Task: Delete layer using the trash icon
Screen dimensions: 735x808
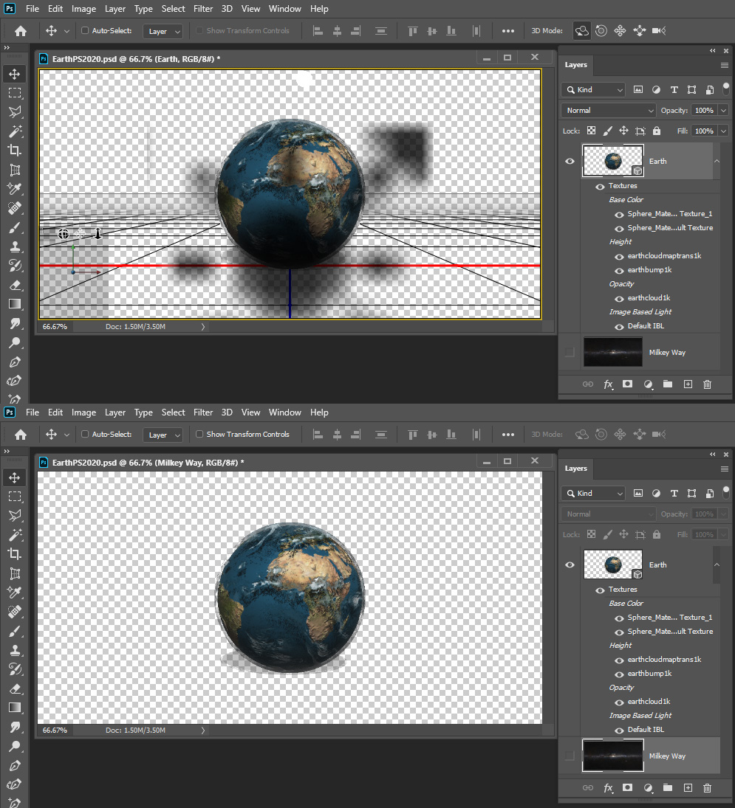Action: (x=707, y=384)
